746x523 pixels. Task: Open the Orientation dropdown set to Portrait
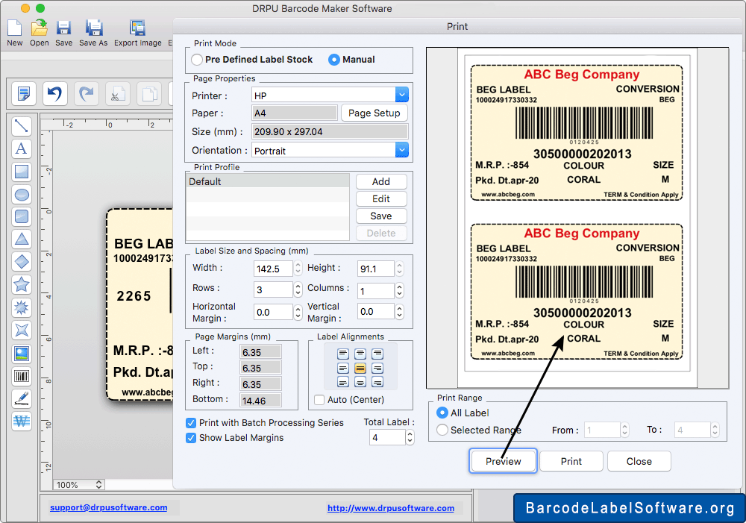(x=401, y=150)
